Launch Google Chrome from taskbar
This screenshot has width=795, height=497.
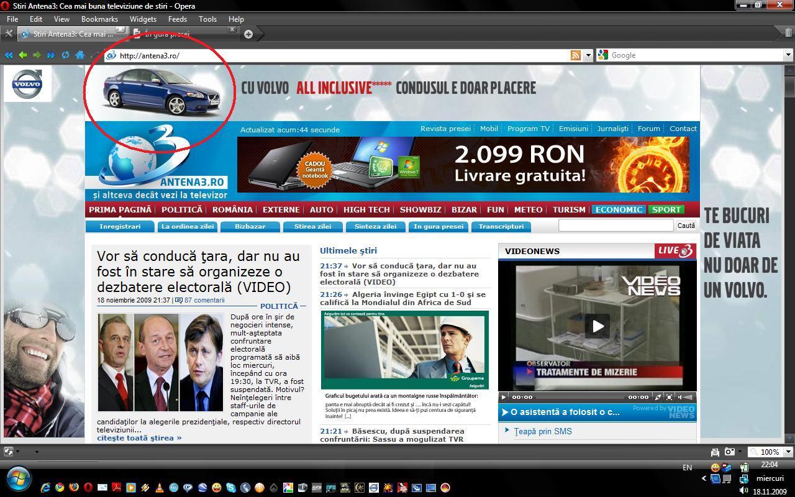pos(60,488)
